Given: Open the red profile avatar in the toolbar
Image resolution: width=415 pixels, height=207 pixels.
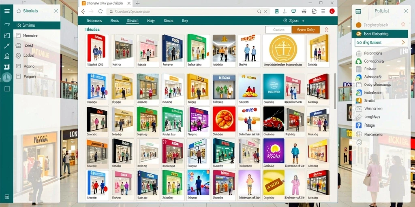Looking at the screenshot, I should [332, 11].
